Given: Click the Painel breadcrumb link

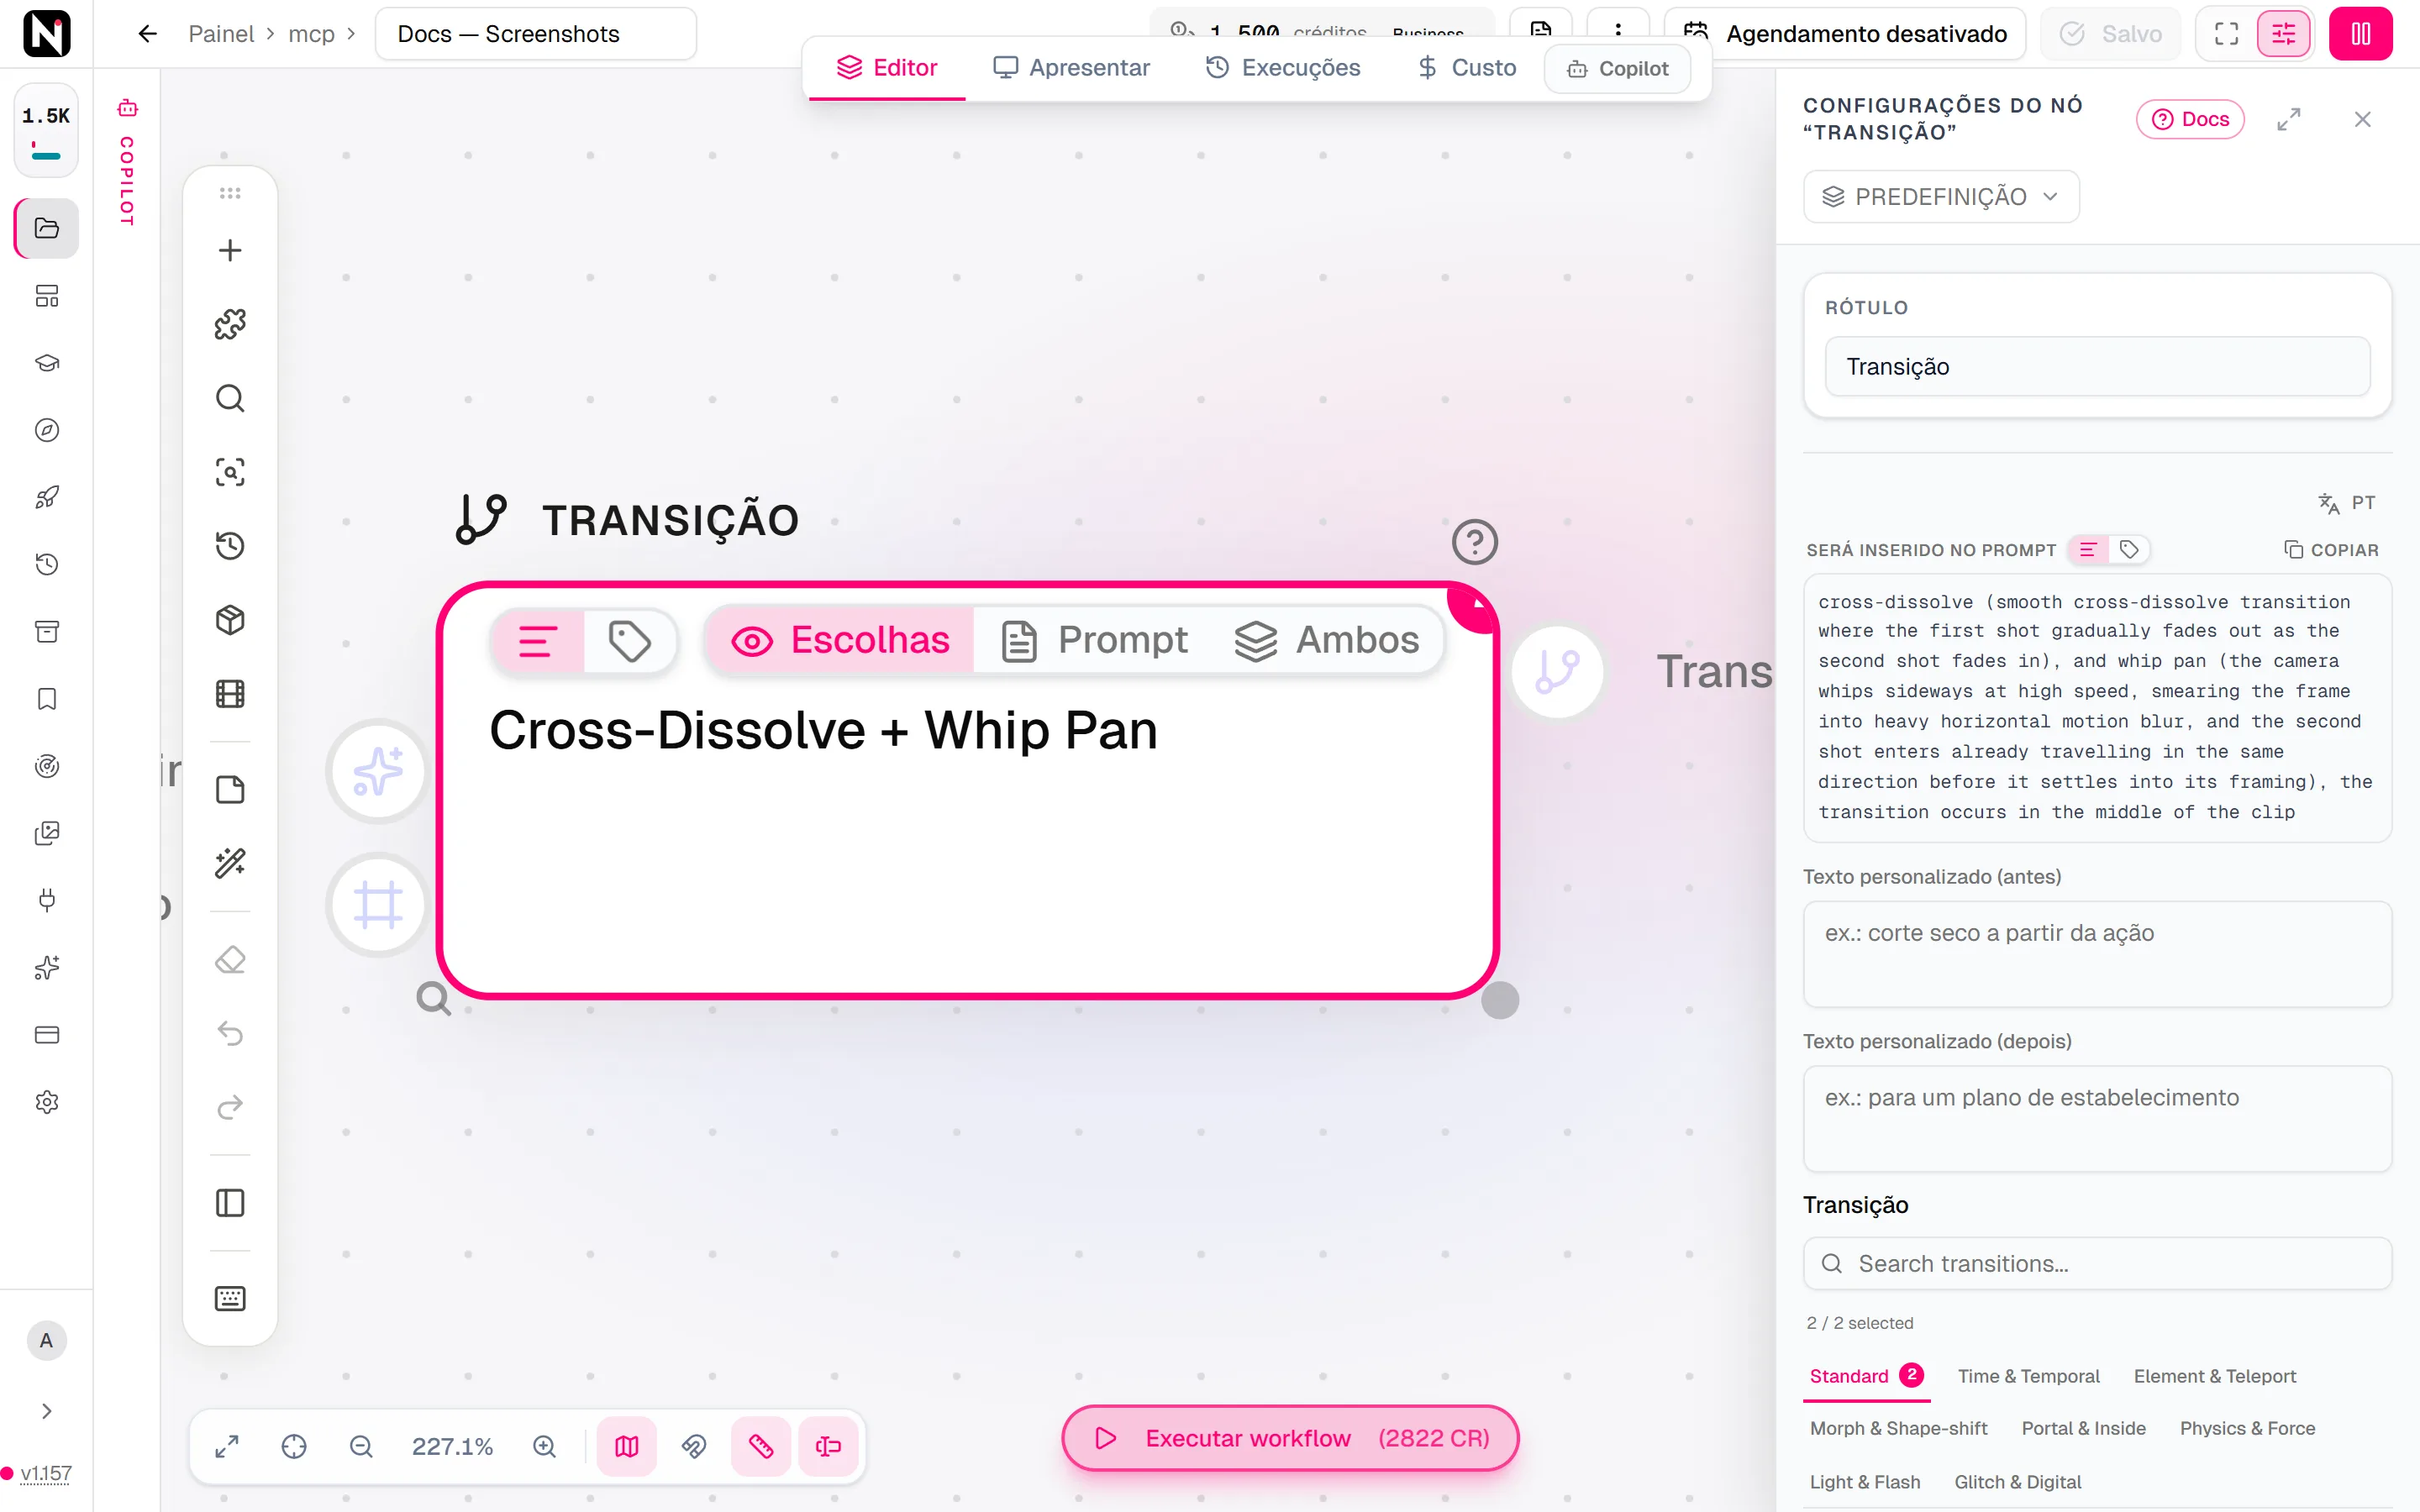Looking at the screenshot, I should pos(221,34).
